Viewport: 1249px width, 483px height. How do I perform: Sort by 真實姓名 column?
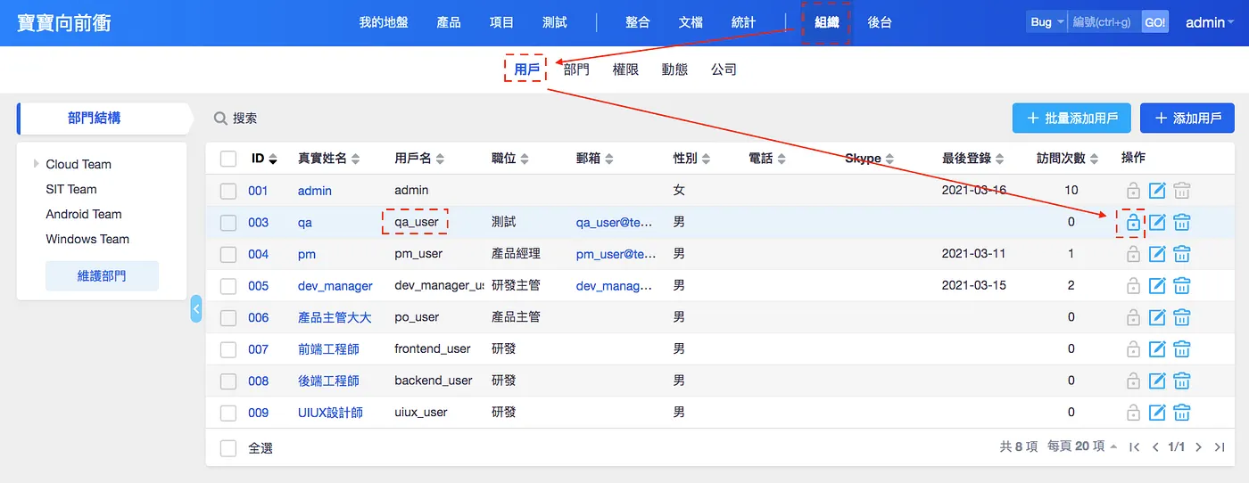click(x=329, y=159)
